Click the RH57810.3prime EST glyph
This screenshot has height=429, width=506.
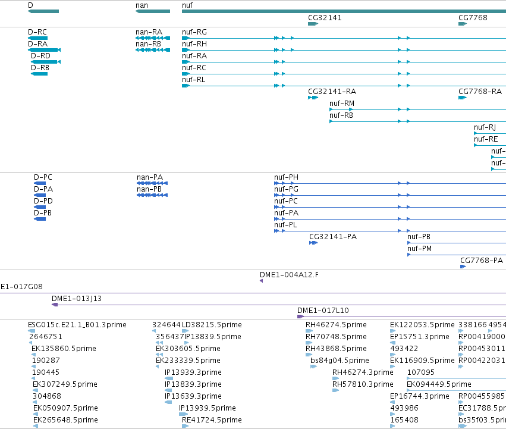(x=335, y=390)
